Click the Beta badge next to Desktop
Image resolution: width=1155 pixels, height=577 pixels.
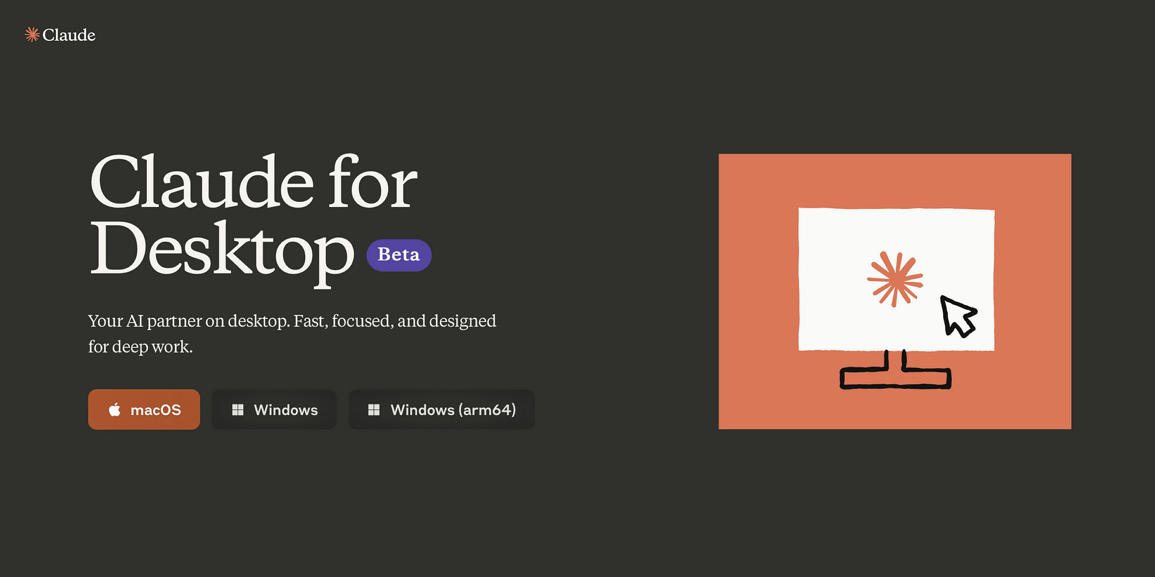click(x=399, y=255)
